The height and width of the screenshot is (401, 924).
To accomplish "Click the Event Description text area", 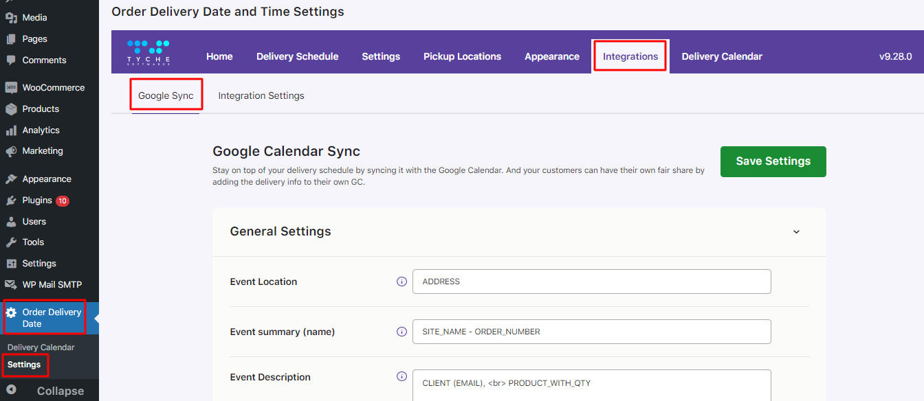I will 591,385.
